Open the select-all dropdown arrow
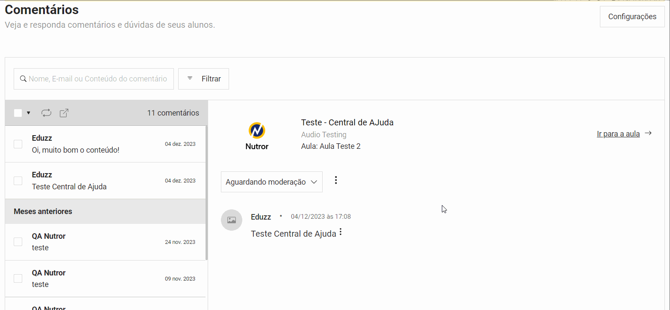The height and width of the screenshot is (310, 670). (x=29, y=113)
